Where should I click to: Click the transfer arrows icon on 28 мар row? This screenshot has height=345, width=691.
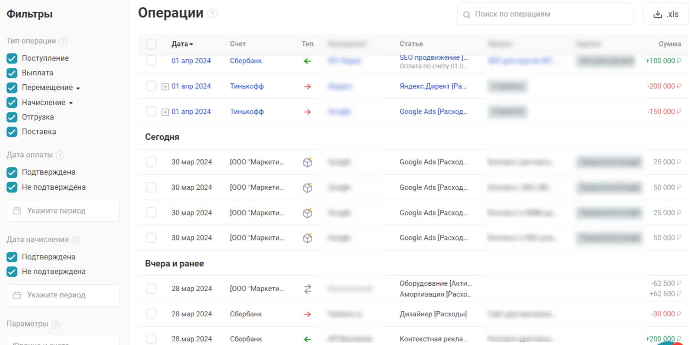click(x=307, y=289)
